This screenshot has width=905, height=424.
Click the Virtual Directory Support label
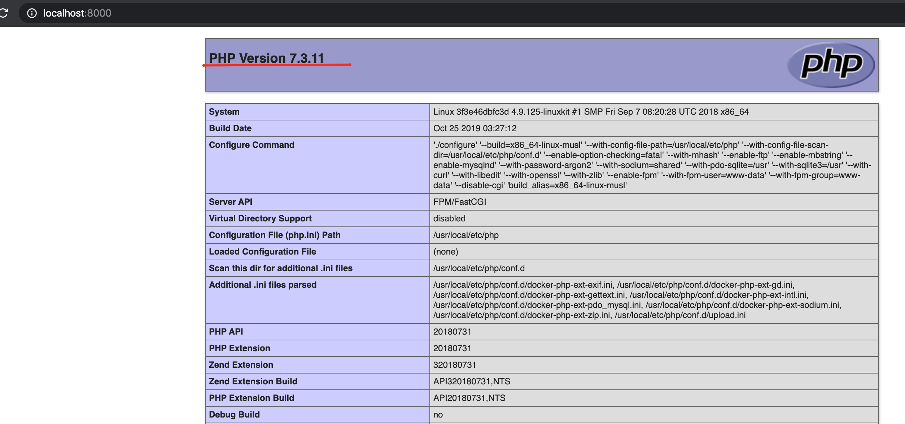click(x=260, y=218)
